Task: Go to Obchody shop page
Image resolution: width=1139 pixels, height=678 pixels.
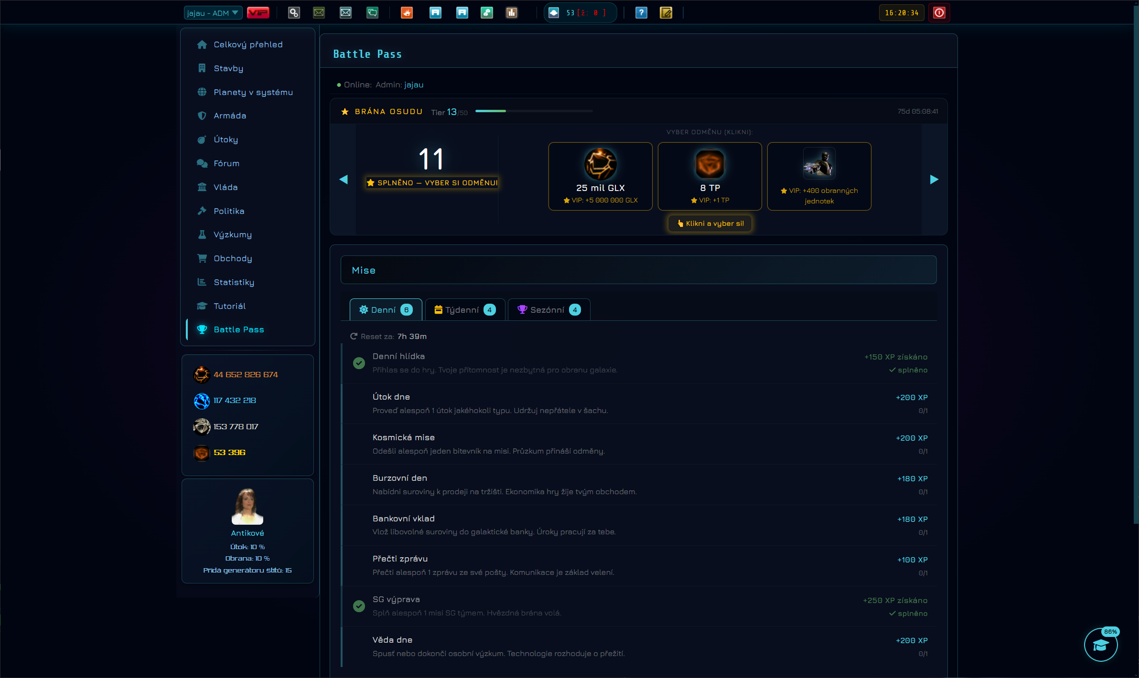Action: pos(248,258)
